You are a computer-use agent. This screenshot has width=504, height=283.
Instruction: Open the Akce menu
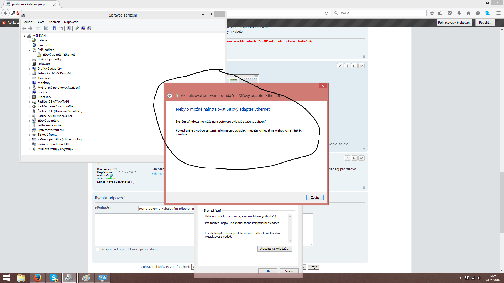click(41, 22)
